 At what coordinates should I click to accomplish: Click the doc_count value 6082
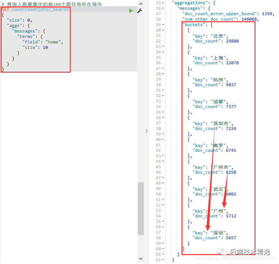pyautogui.click(x=231, y=194)
